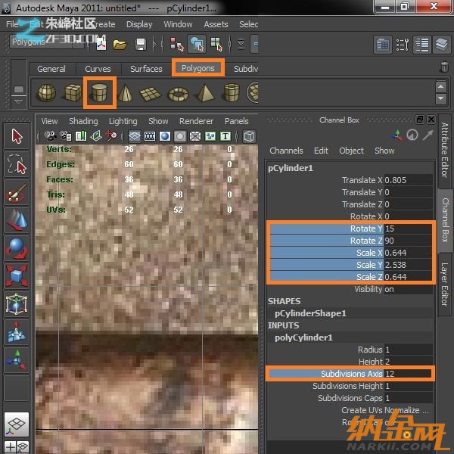Select the Paint Selection tool
Screen dimensions: 454x454
tap(17, 192)
